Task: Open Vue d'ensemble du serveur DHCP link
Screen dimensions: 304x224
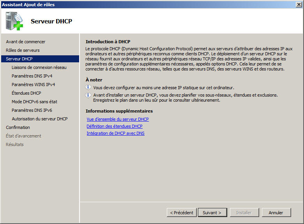Action: tap(118, 119)
